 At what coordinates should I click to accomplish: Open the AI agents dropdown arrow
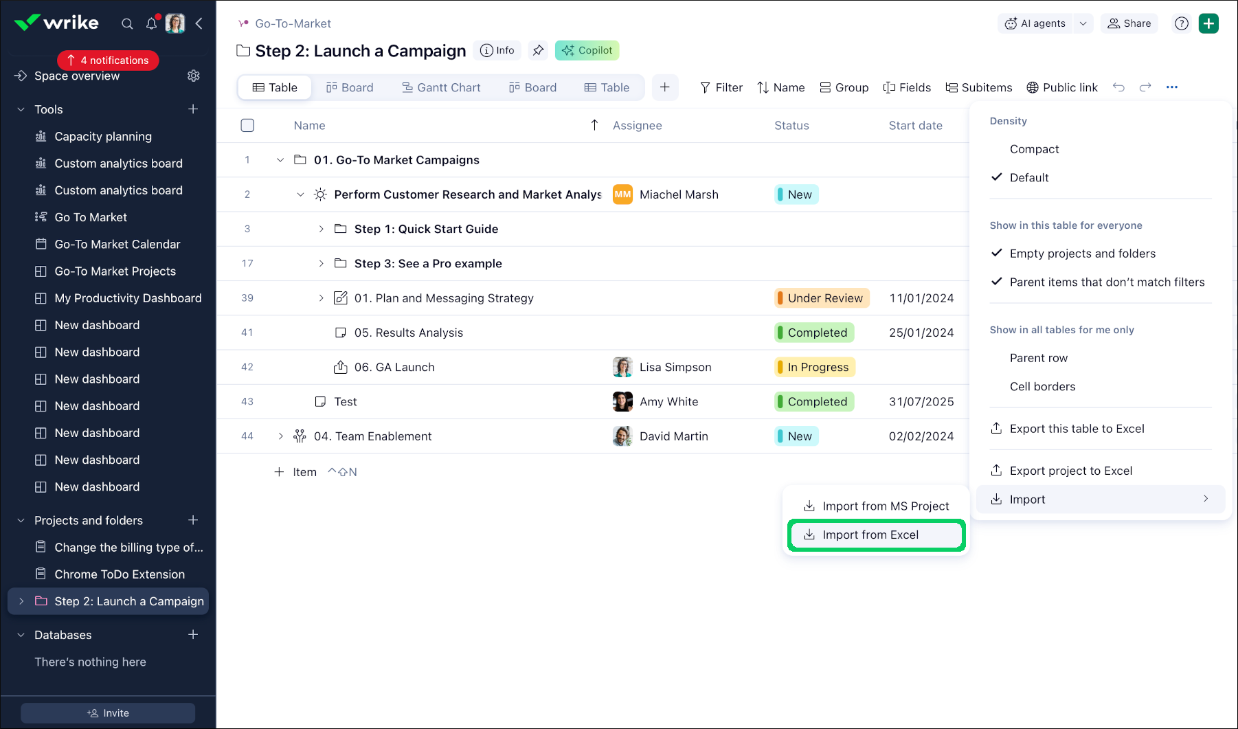pyautogui.click(x=1083, y=23)
